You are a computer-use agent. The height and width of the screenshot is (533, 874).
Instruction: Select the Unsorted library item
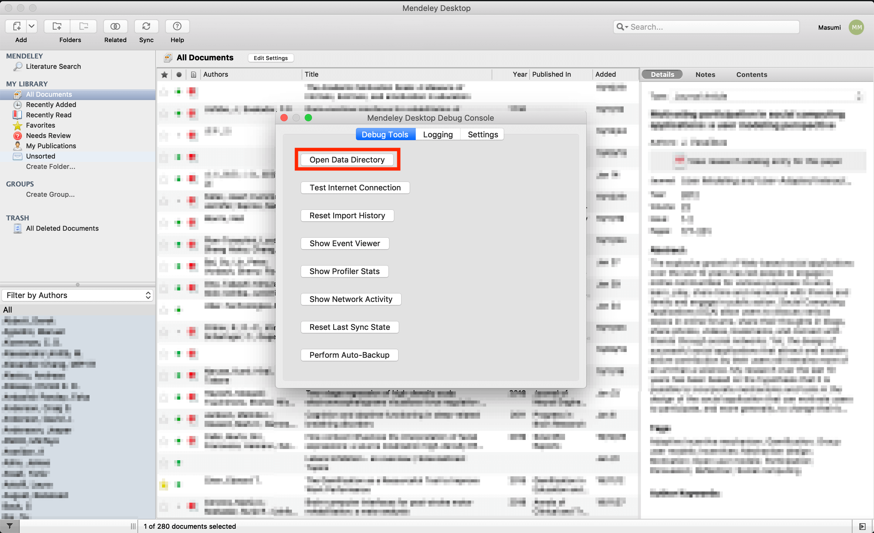pyautogui.click(x=40, y=156)
